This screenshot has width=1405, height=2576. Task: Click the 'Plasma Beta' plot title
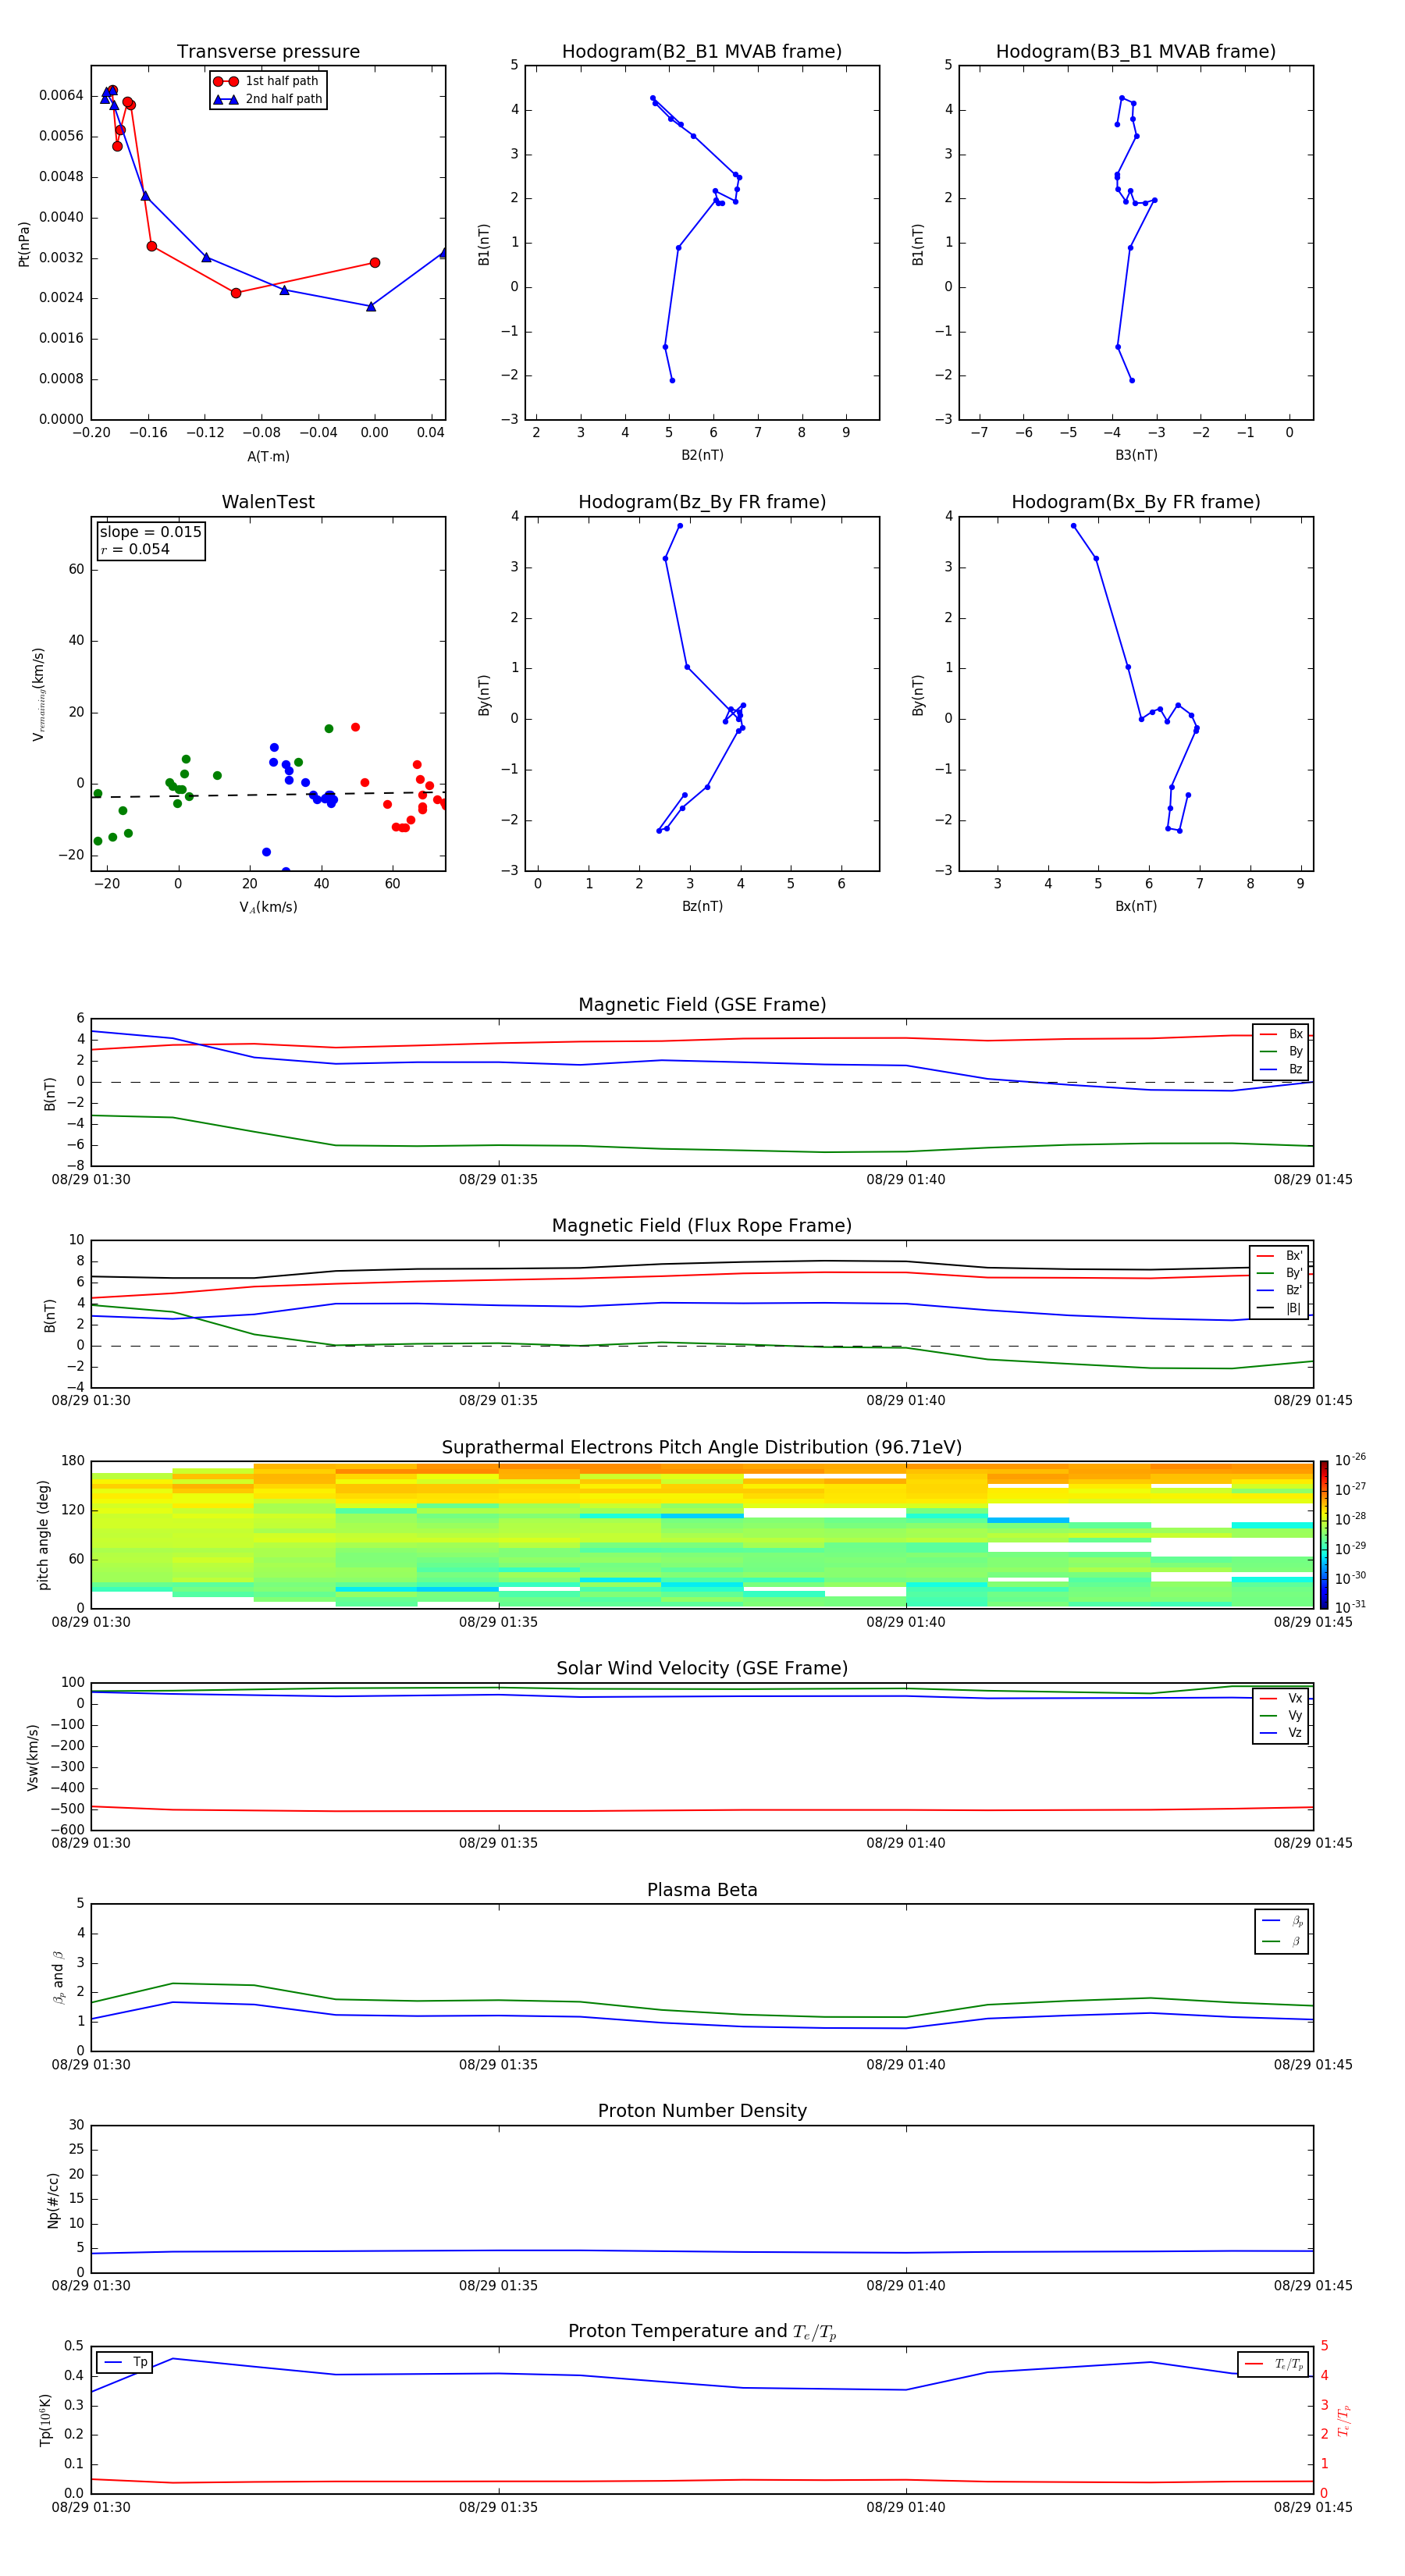(702, 1889)
